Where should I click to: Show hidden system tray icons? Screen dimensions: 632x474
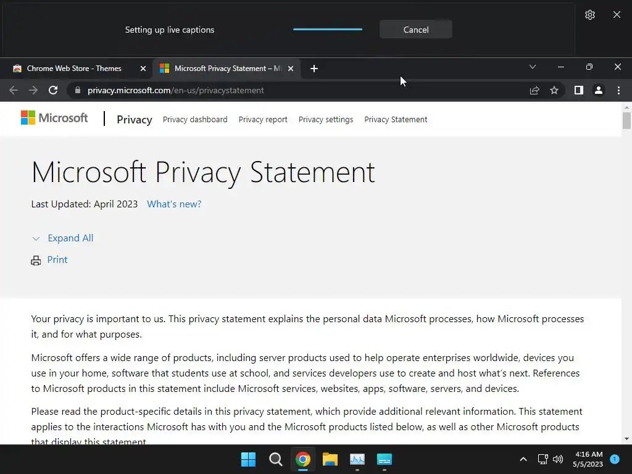tap(523, 459)
